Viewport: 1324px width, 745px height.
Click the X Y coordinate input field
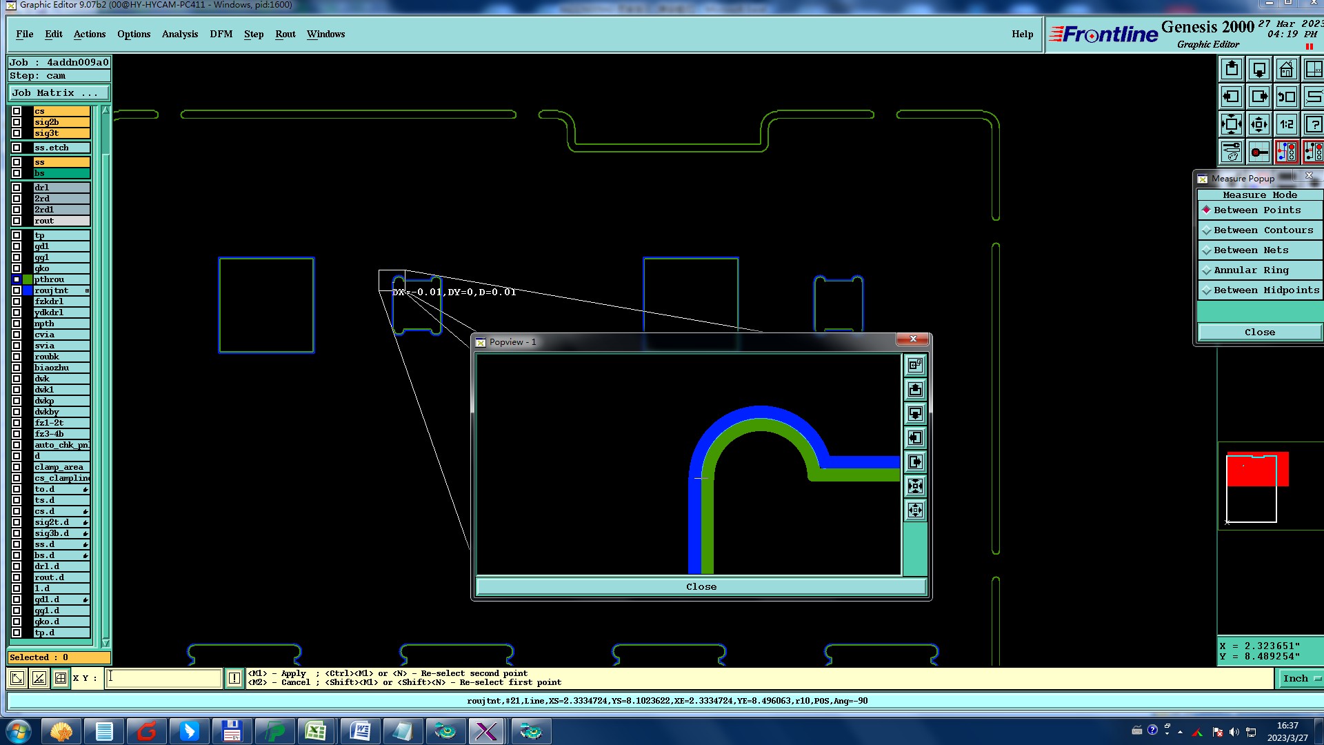point(164,678)
